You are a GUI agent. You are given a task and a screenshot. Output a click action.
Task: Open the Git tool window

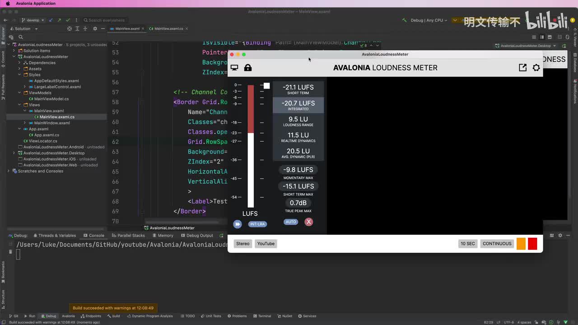pyautogui.click(x=14, y=316)
